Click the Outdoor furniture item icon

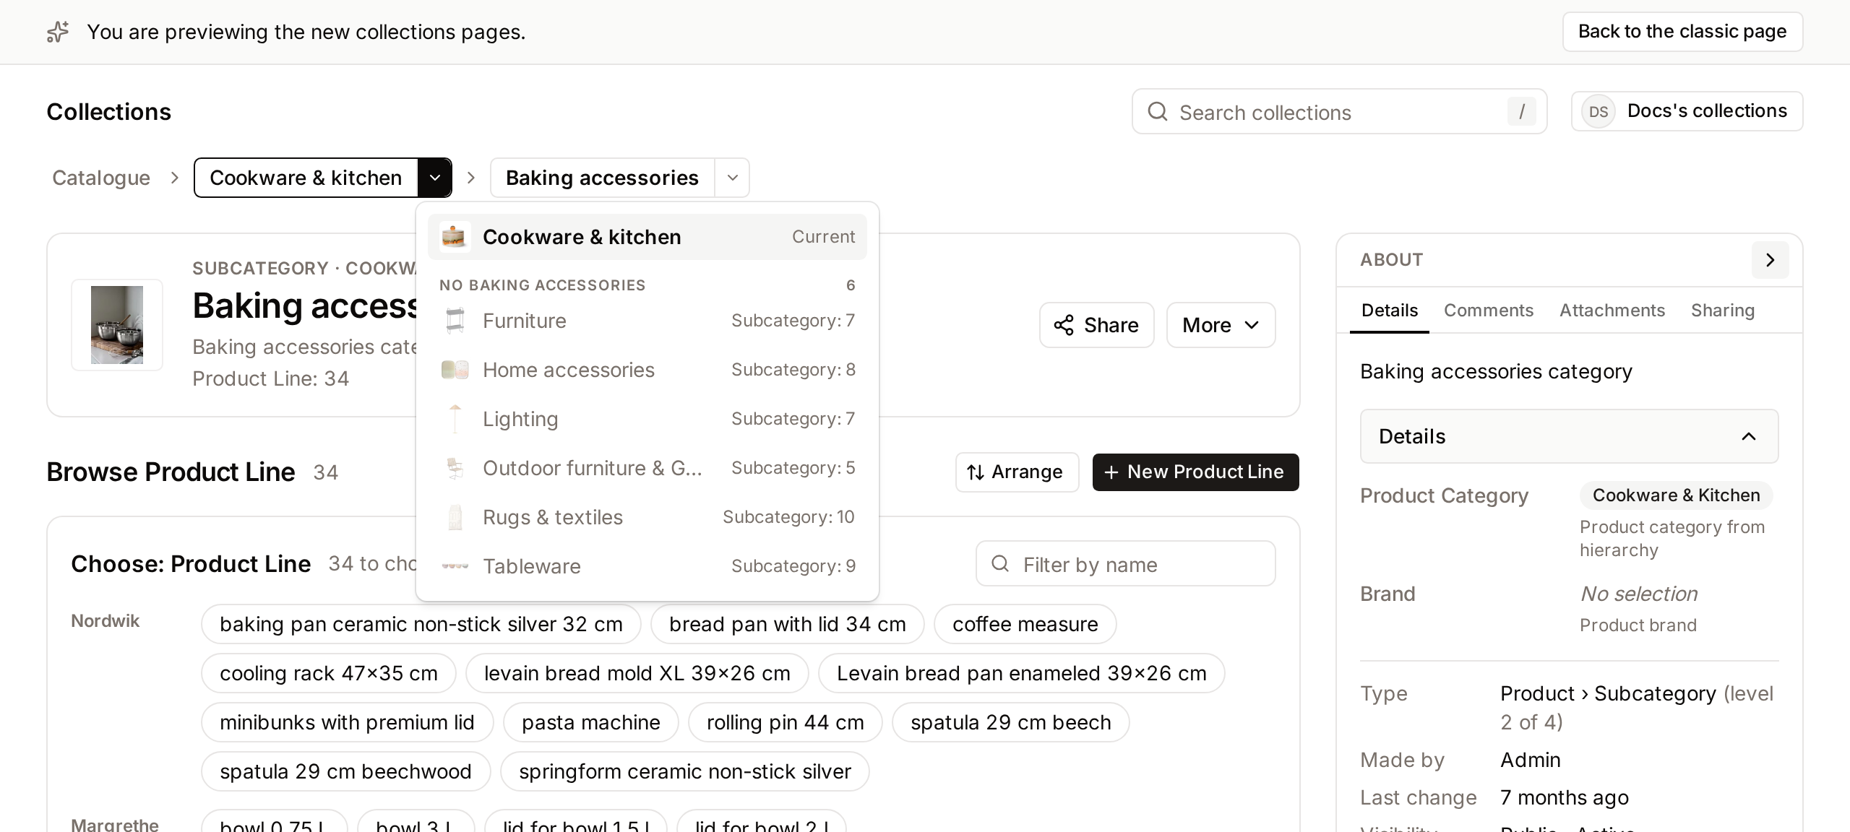pyautogui.click(x=455, y=468)
